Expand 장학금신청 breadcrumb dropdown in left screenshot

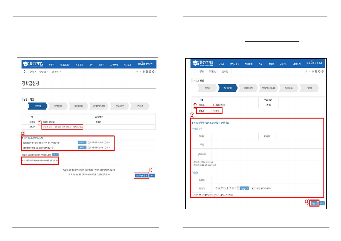click(x=48, y=72)
